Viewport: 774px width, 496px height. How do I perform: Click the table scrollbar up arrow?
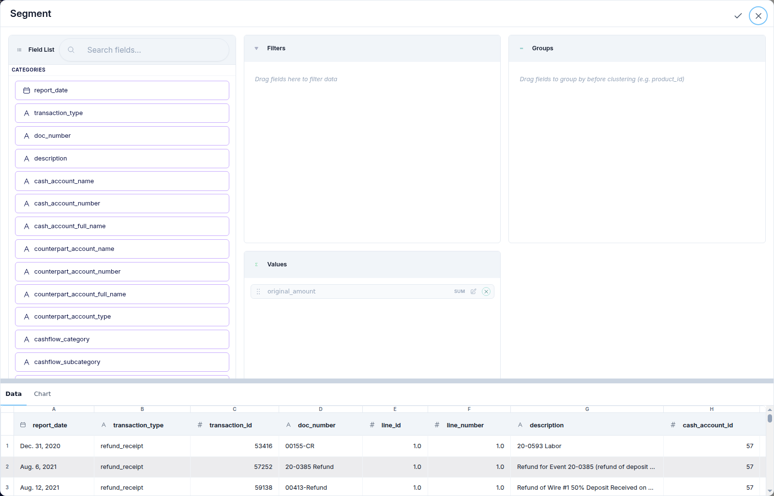point(770,409)
